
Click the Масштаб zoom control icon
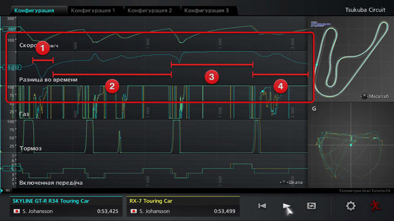[364, 97]
